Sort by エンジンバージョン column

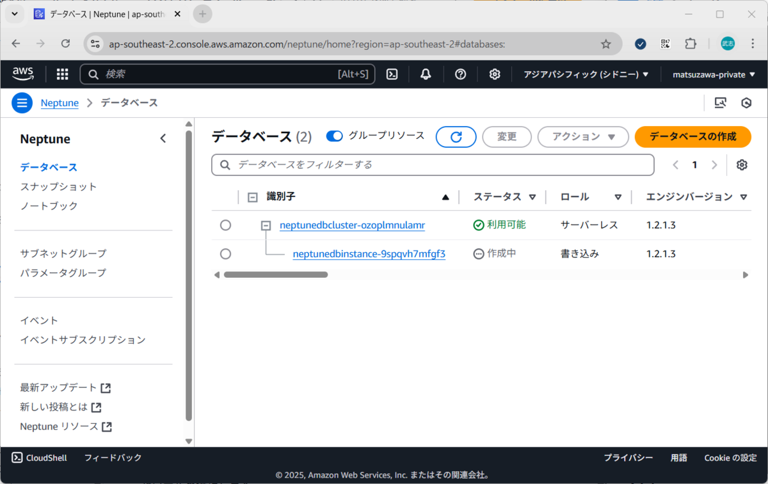coord(743,197)
